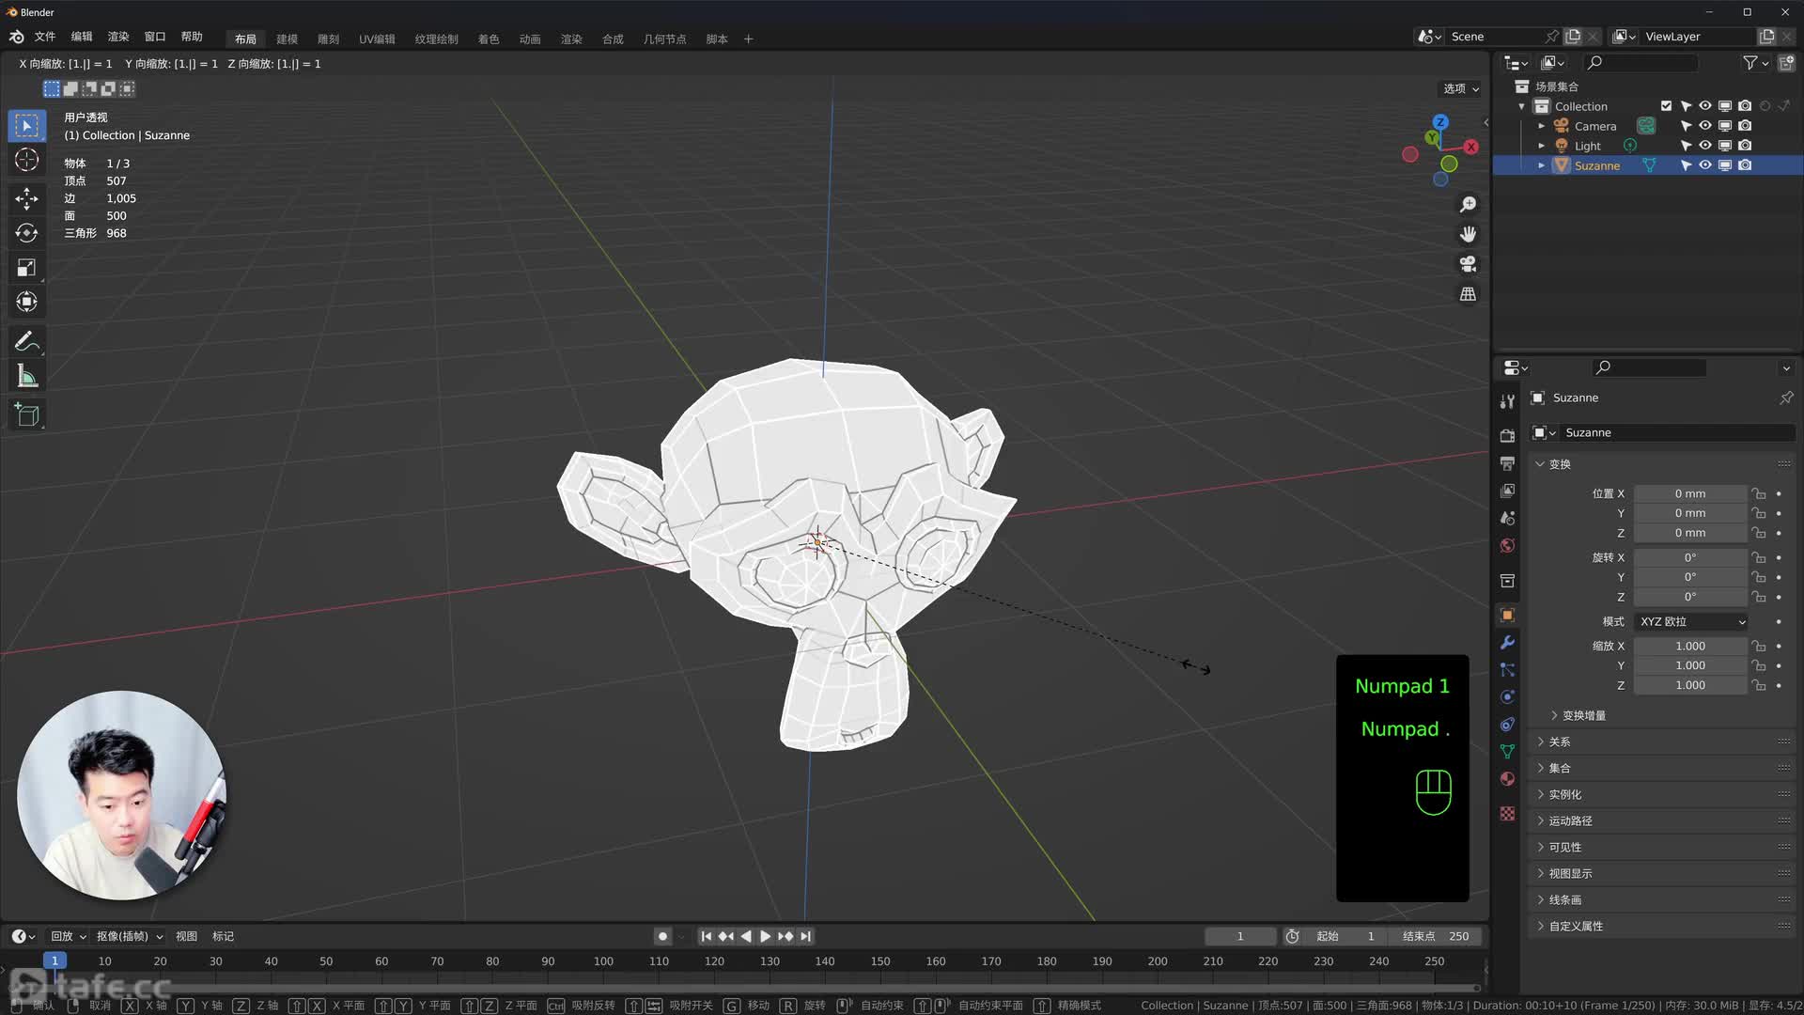Click the play button in the timeline

765,936
